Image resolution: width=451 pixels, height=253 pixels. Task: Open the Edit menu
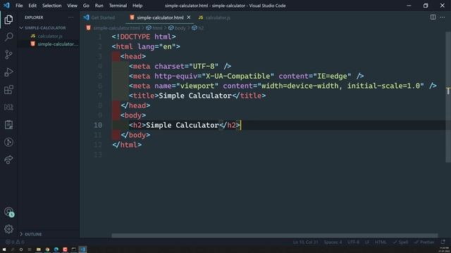click(32, 6)
